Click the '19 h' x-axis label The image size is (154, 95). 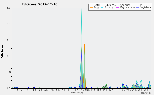point(123,90)
